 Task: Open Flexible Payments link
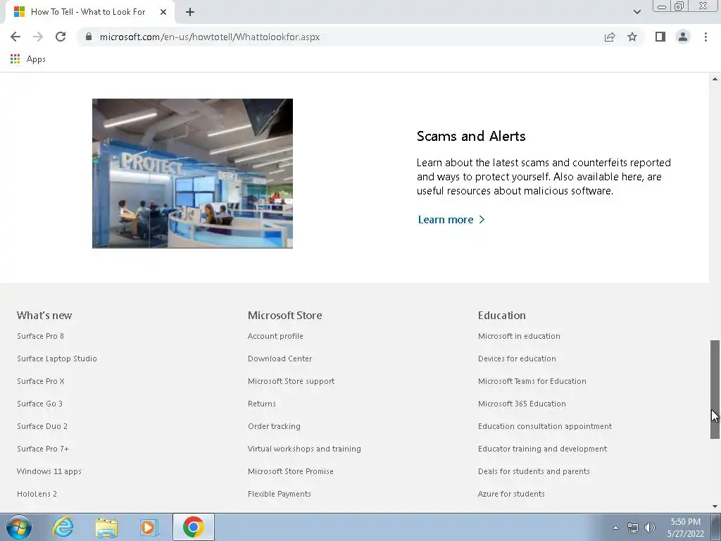[x=280, y=494]
